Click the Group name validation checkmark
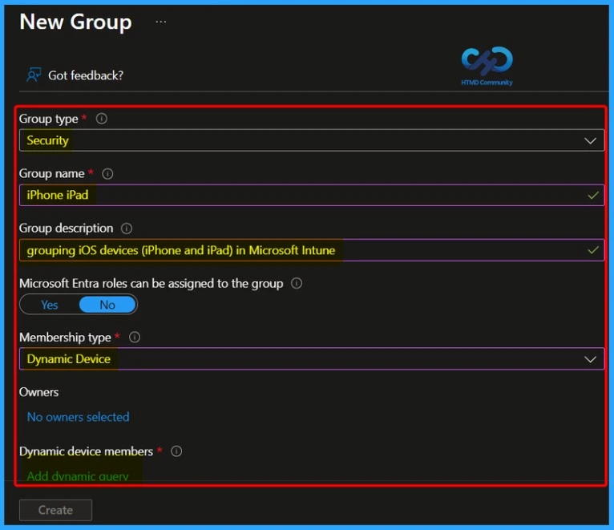614x530 pixels. (x=593, y=195)
